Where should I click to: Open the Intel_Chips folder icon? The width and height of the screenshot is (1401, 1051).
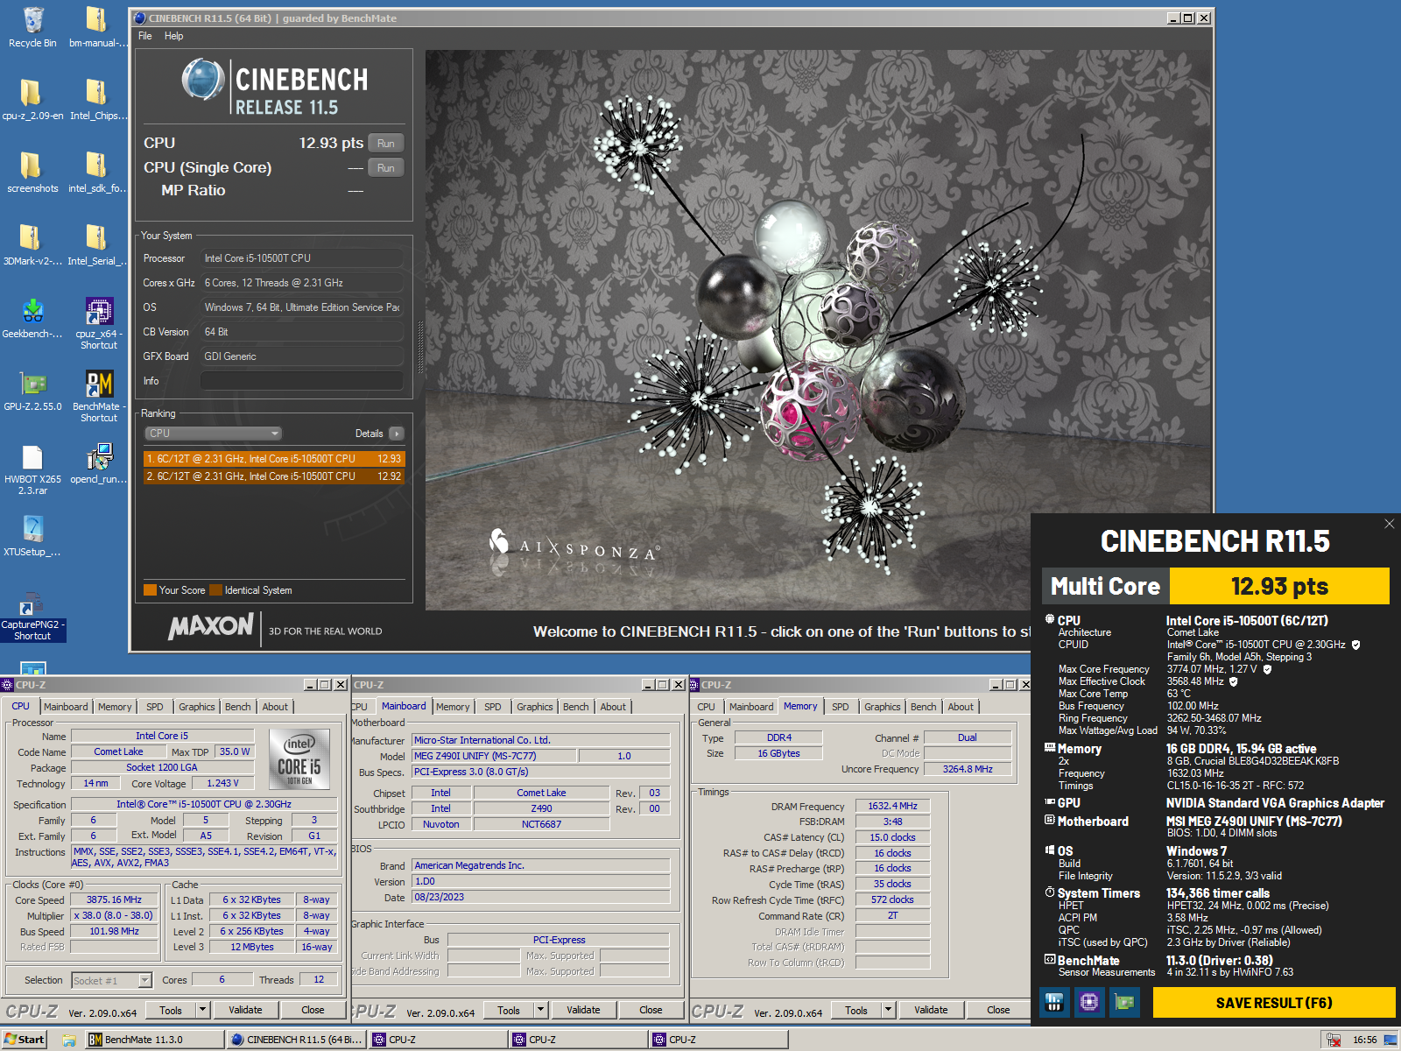coord(98,101)
